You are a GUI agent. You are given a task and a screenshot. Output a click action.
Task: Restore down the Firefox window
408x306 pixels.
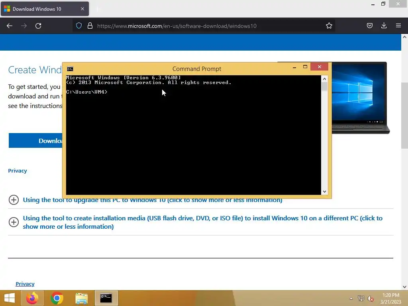(x=383, y=4)
